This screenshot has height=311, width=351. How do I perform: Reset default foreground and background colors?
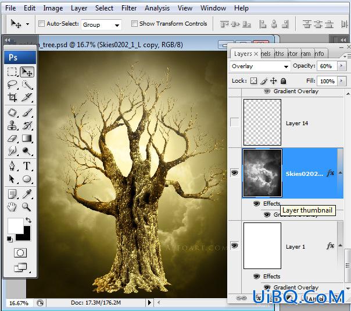coord(10,239)
